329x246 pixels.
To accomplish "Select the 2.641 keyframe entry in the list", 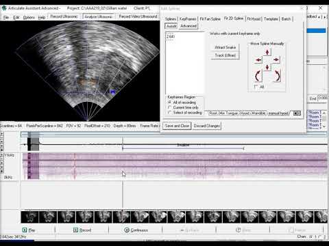I will pos(171,36).
